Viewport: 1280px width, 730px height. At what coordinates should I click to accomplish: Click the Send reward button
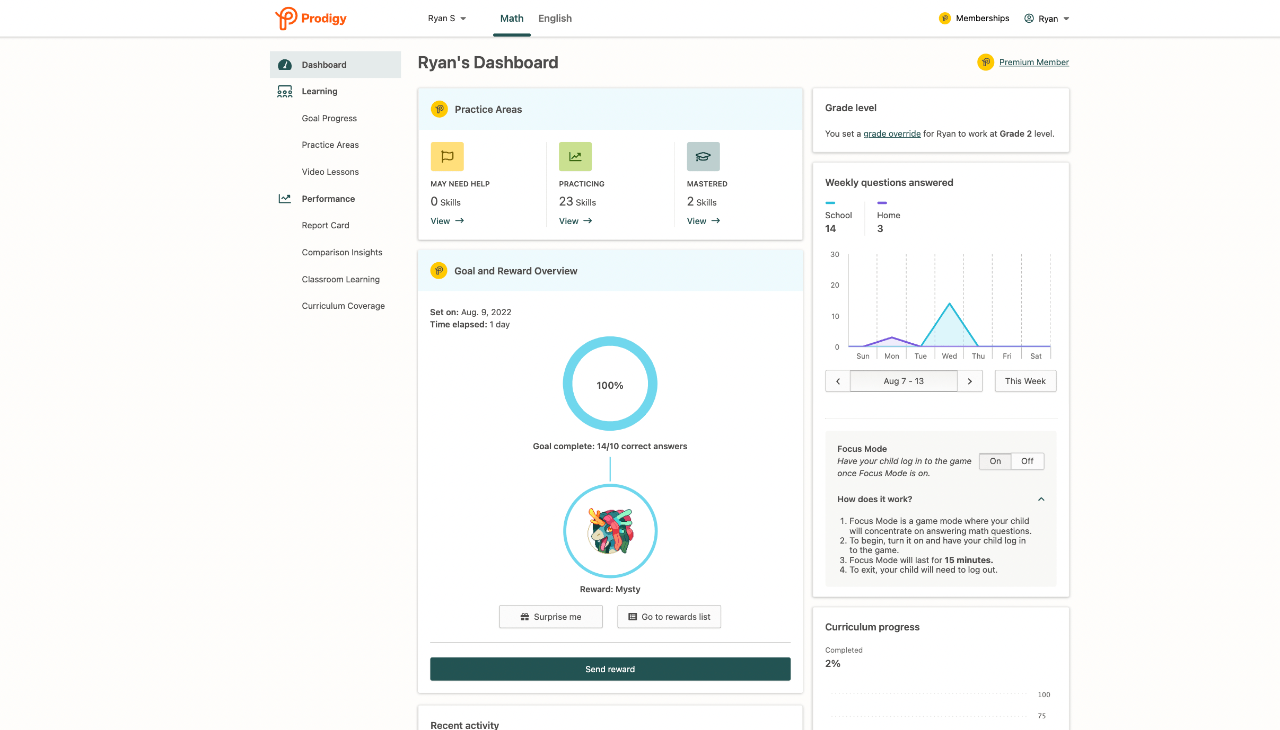pyautogui.click(x=610, y=669)
